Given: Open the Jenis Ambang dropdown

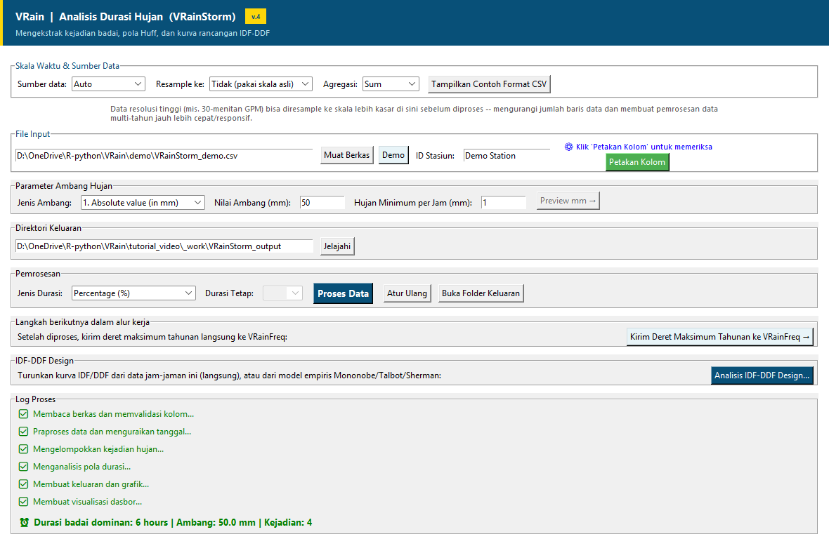Looking at the screenshot, I should pos(143,203).
